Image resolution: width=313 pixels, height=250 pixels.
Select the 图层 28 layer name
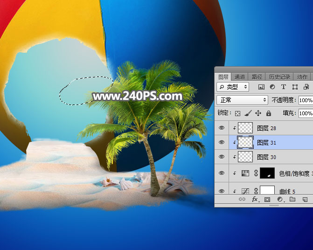pos(266,128)
